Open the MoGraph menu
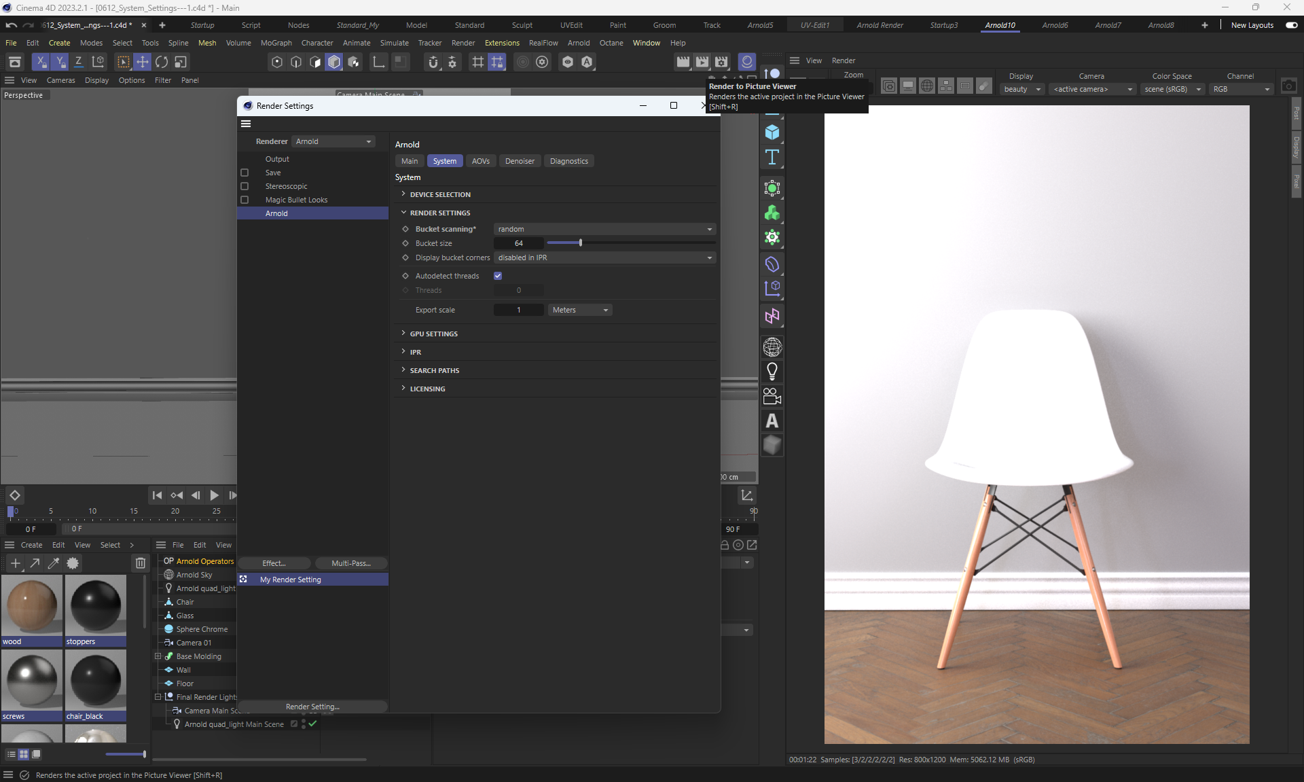 pyautogui.click(x=276, y=43)
